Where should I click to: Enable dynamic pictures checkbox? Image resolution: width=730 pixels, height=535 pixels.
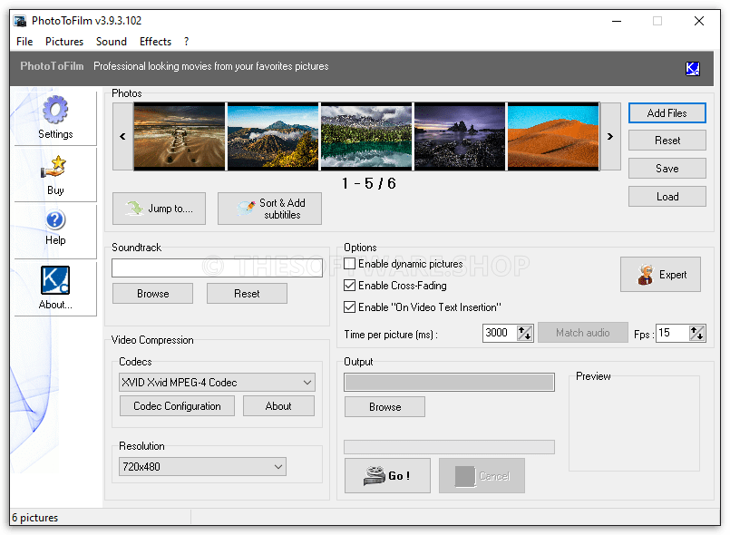(x=350, y=264)
